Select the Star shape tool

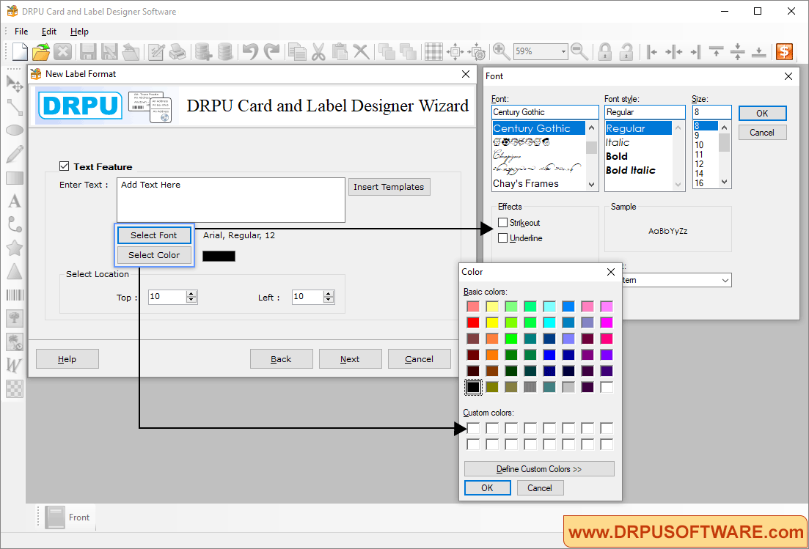point(15,248)
